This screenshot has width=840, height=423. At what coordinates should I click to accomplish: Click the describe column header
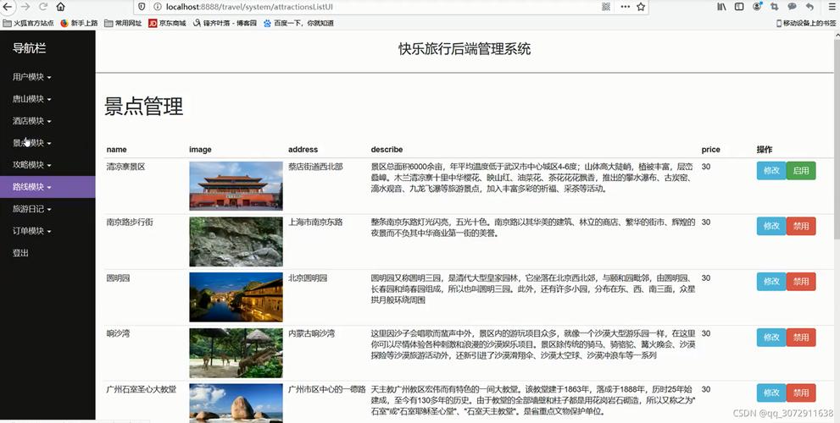coord(387,150)
